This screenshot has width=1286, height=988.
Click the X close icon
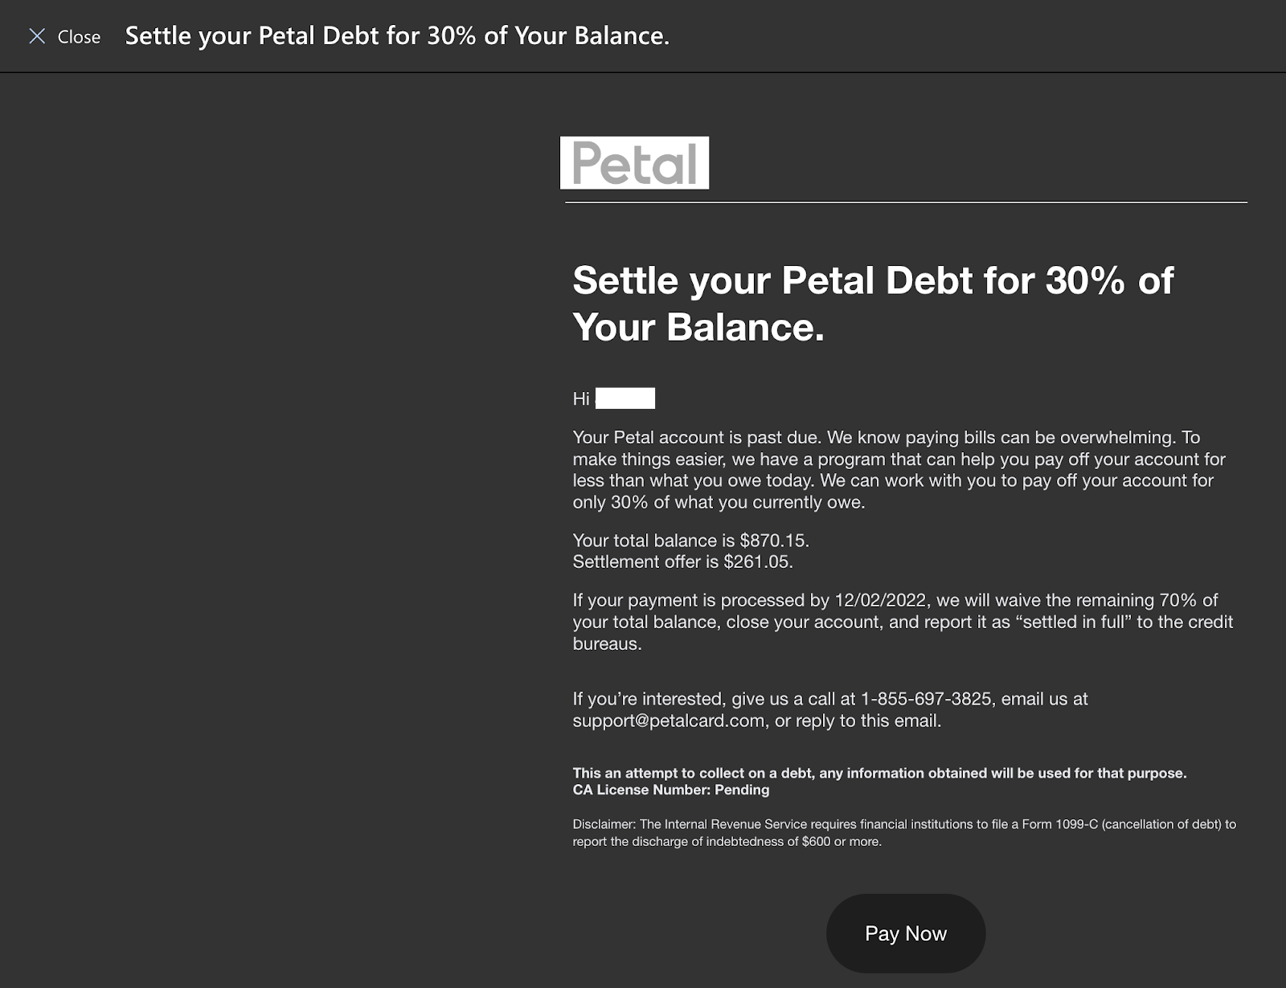37,36
